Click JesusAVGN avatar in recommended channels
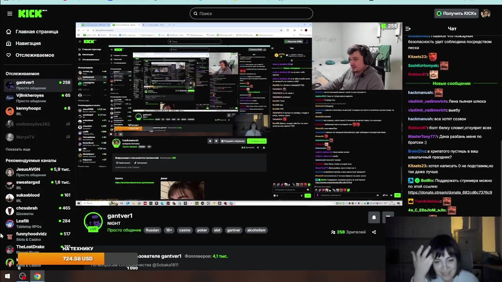The height and width of the screenshot is (282, 502). pos(10,172)
